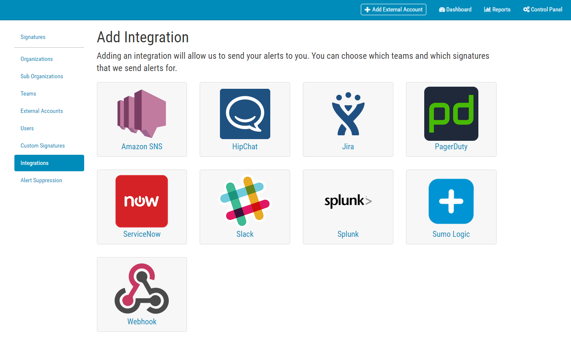Click the Amazon SNS integration logo
The height and width of the screenshot is (348, 571).
click(142, 113)
